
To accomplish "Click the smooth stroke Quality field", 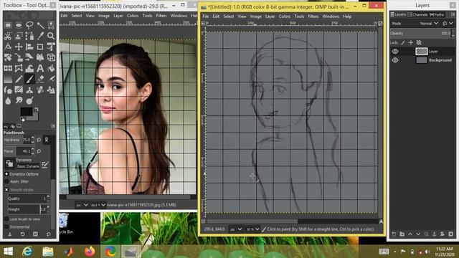I will coord(29,199).
